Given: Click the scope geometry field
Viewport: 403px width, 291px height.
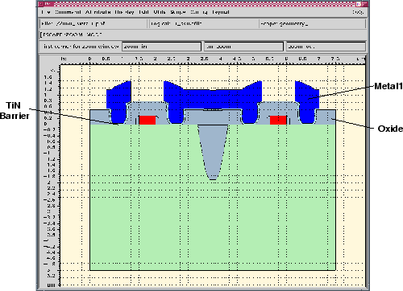Looking at the screenshot, I should coord(313,23).
